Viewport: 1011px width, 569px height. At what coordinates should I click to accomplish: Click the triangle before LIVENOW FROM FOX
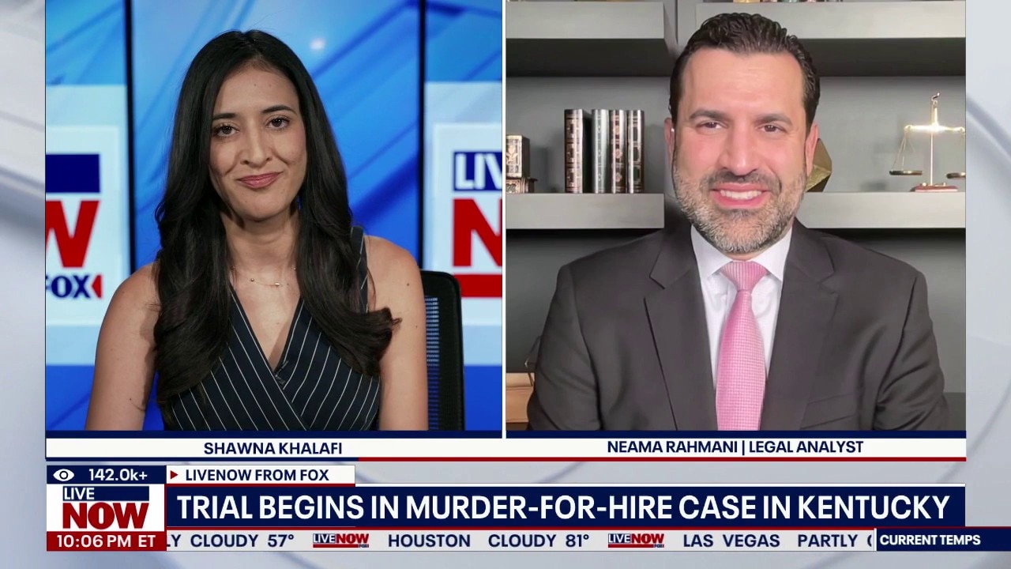tap(175, 475)
